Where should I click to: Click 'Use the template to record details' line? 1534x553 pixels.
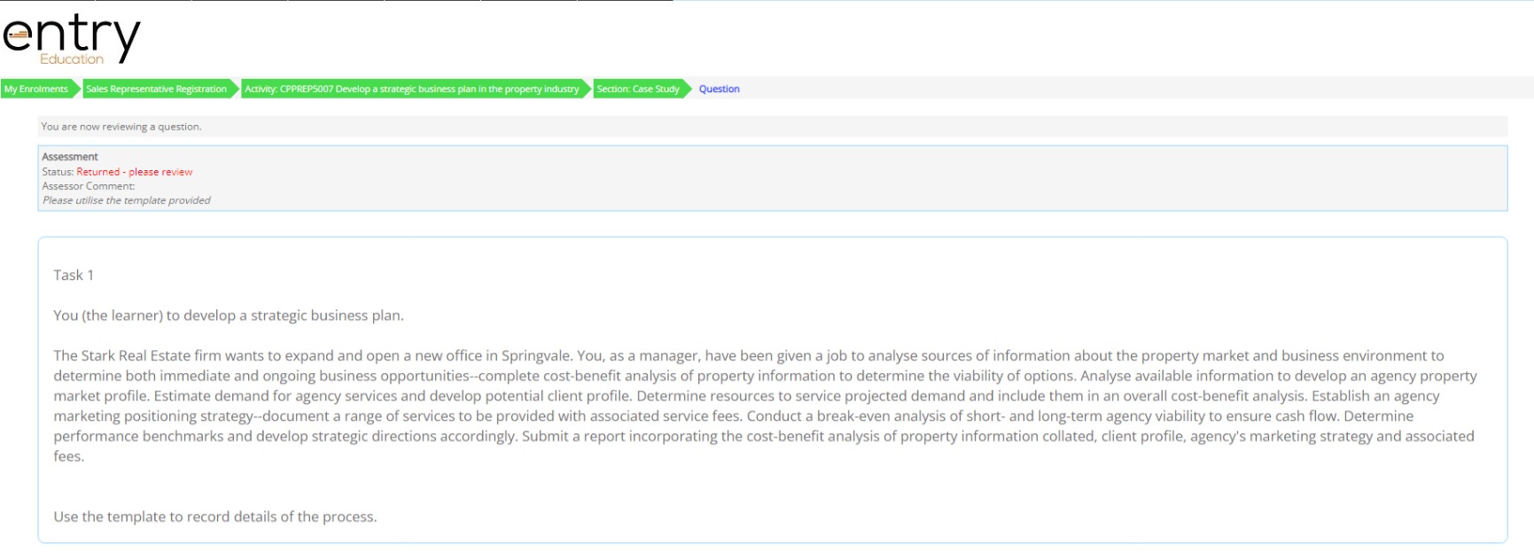click(x=215, y=517)
